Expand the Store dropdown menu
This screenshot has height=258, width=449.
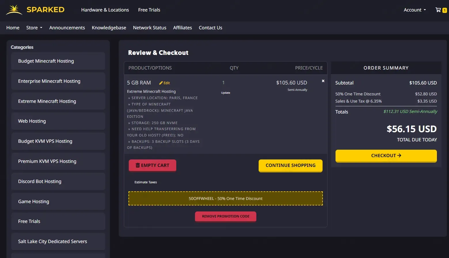(34, 28)
